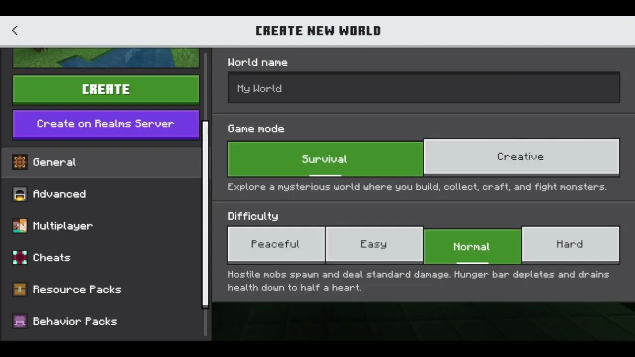The width and height of the screenshot is (635, 357).
Task: Switch game mode to Creative
Action: coord(521,157)
